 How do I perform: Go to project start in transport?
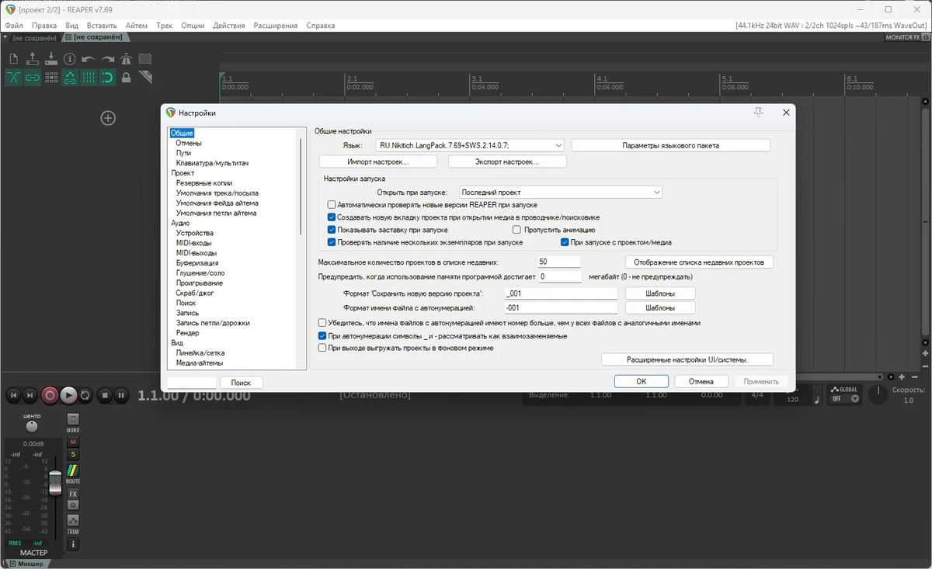13,395
